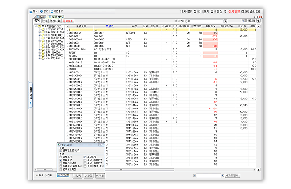
Task: Expand the 매입처별(112300) tree node
Action: 39,32
